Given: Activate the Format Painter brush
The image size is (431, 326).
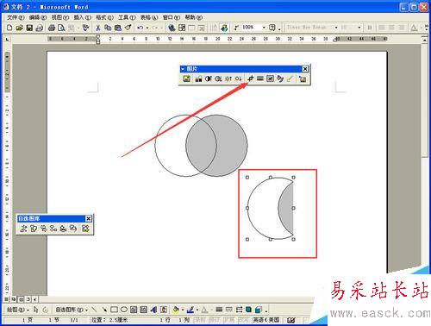Looking at the screenshot, I should pos(128,28).
